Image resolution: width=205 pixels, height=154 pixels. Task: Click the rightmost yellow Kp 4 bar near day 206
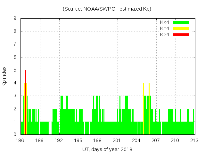pyautogui.click(x=149, y=108)
